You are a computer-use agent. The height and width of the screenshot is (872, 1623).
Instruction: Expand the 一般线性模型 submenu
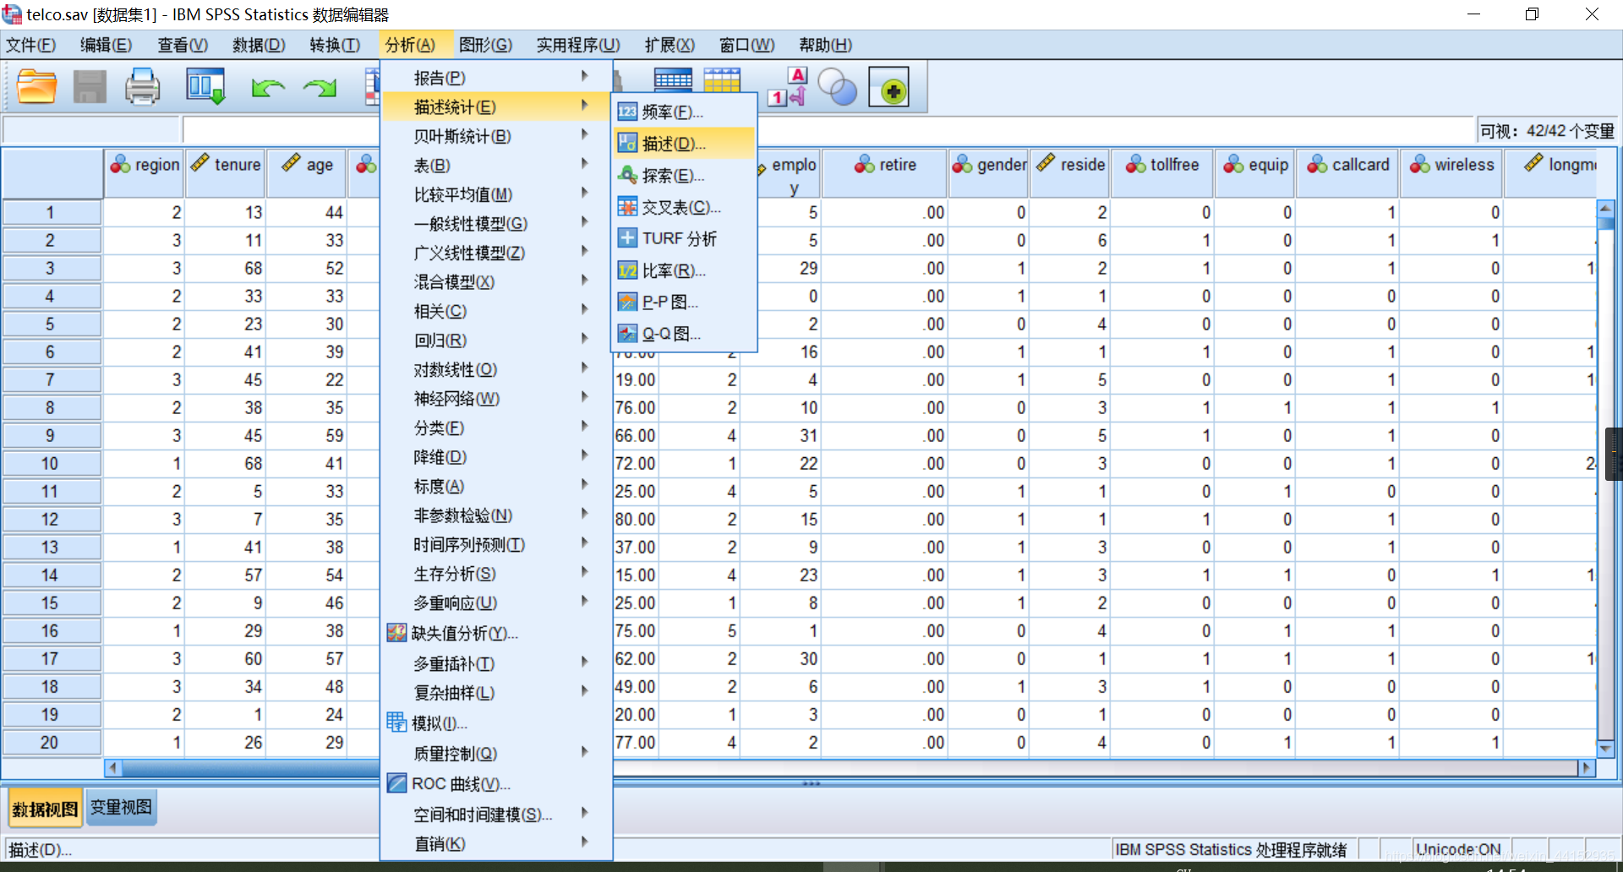click(496, 224)
